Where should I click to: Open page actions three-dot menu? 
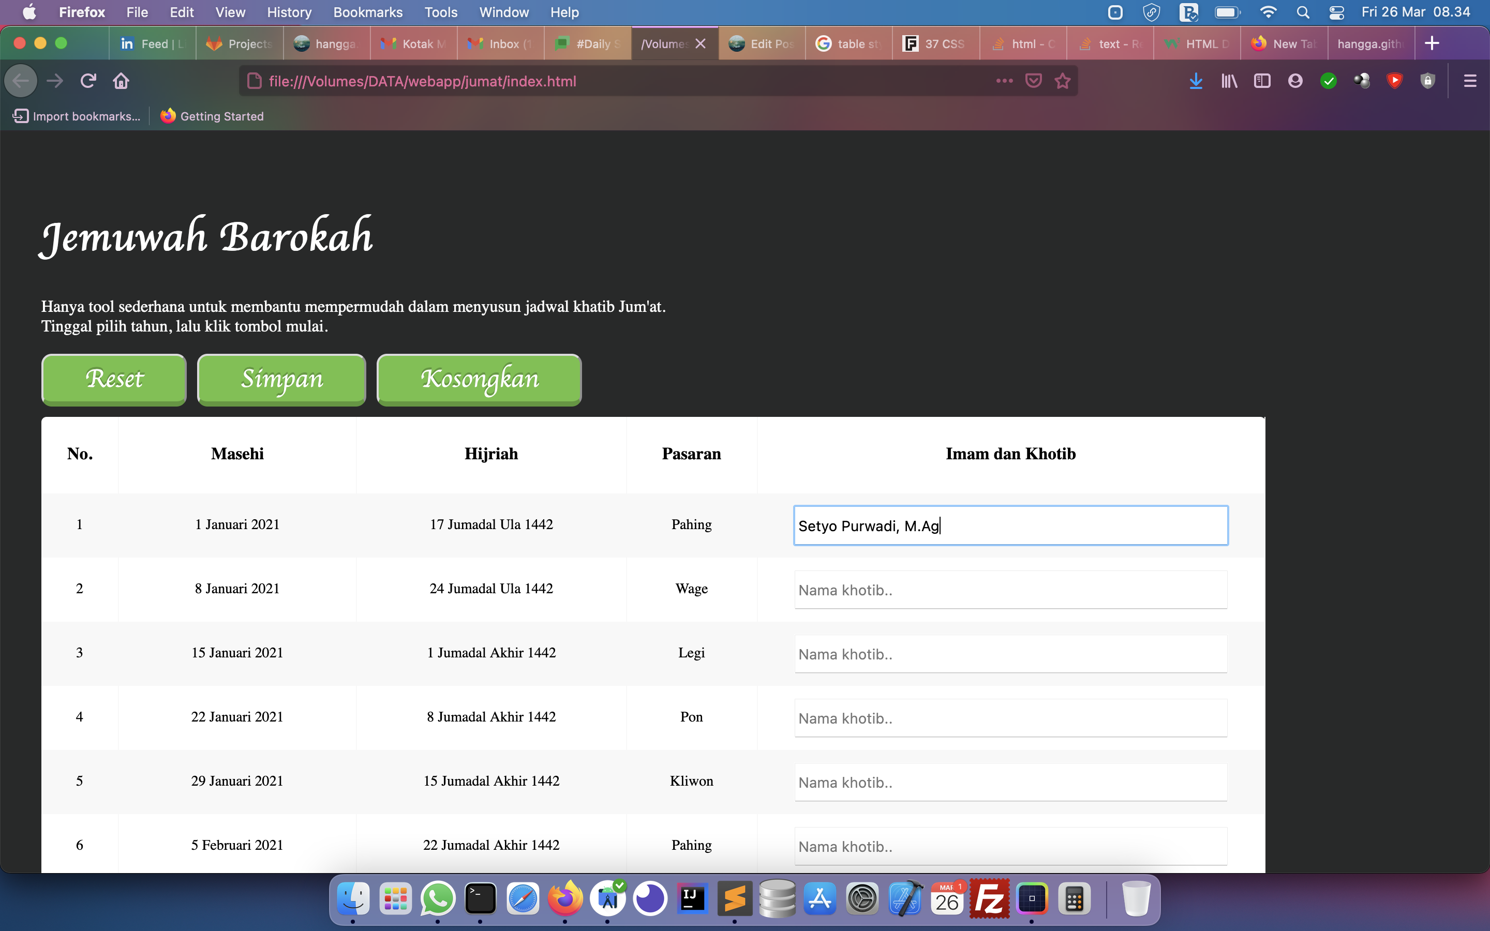point(1004,81)
